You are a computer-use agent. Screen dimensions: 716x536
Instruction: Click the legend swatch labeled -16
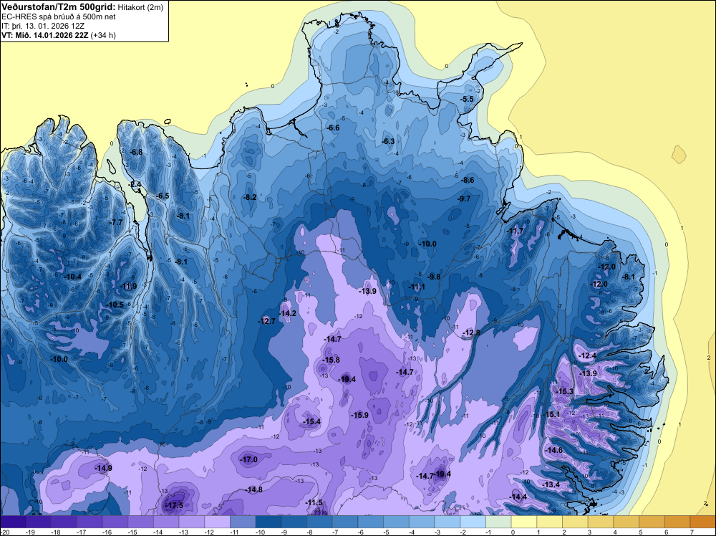point(115,522)
